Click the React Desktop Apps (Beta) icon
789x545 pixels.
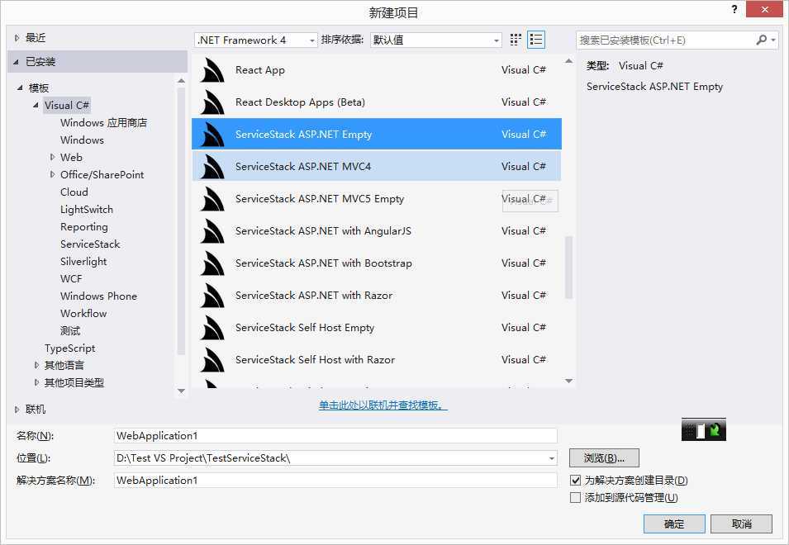(212, 102)
